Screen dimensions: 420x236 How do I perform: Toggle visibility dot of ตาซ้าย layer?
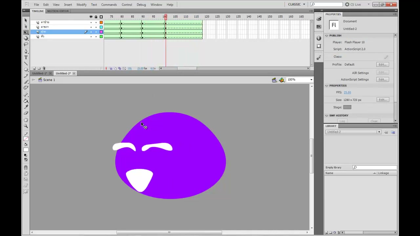pos(91,22)
